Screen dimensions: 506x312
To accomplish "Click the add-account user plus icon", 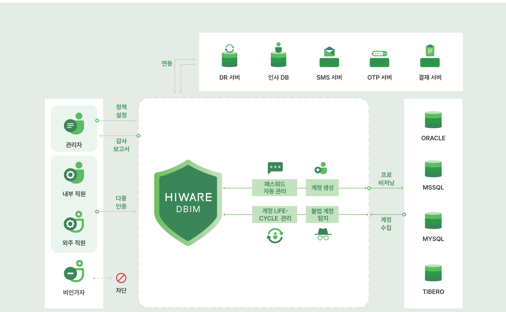I will [x=321, y=168].
